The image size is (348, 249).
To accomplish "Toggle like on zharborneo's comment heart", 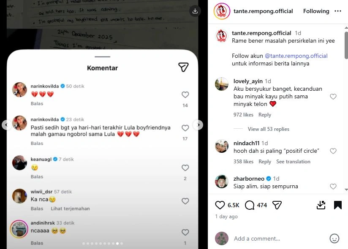I will [x=333, y=186].
